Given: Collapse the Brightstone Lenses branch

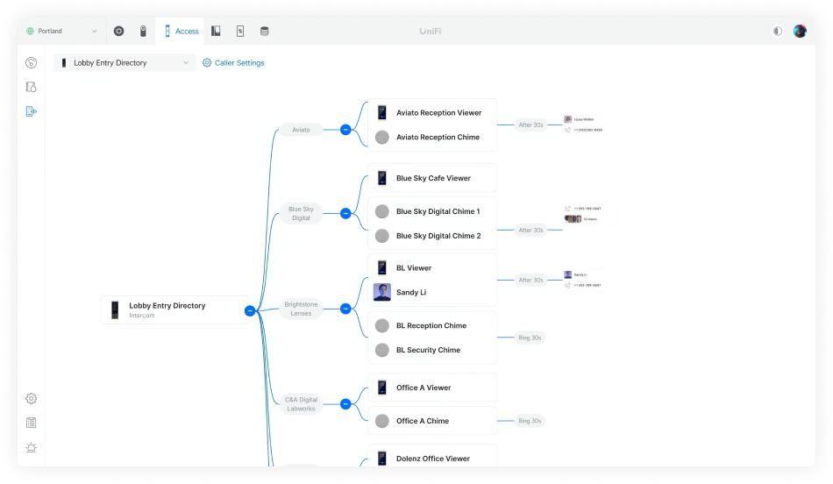Looking at the screenshot, I should [x=345, y=309].
